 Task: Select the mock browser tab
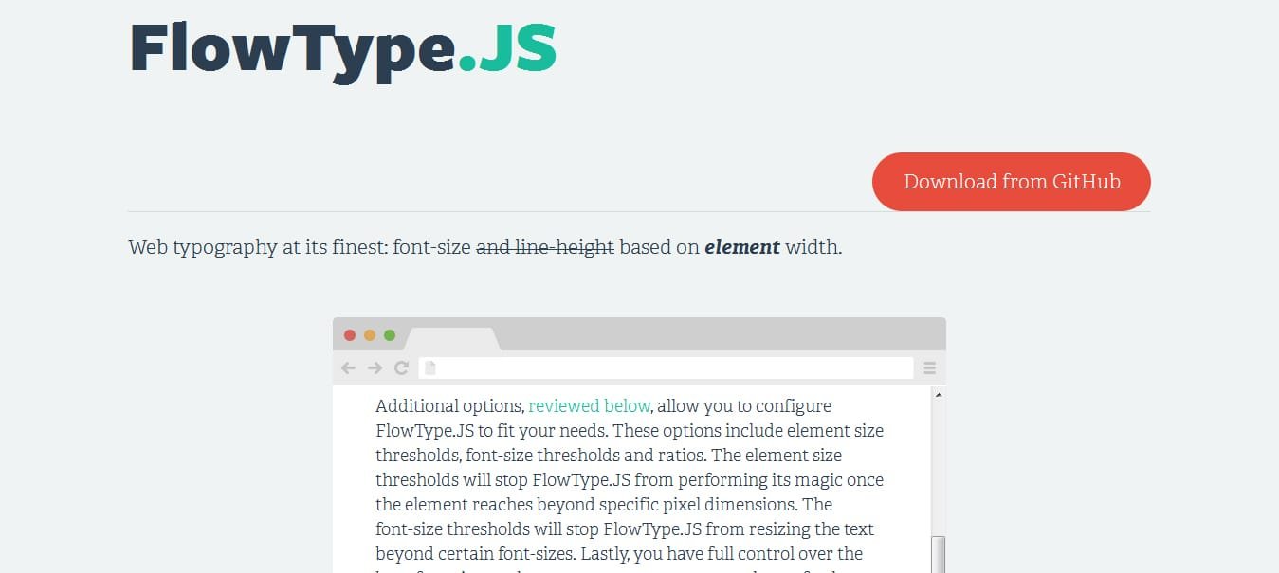point(452,339)
